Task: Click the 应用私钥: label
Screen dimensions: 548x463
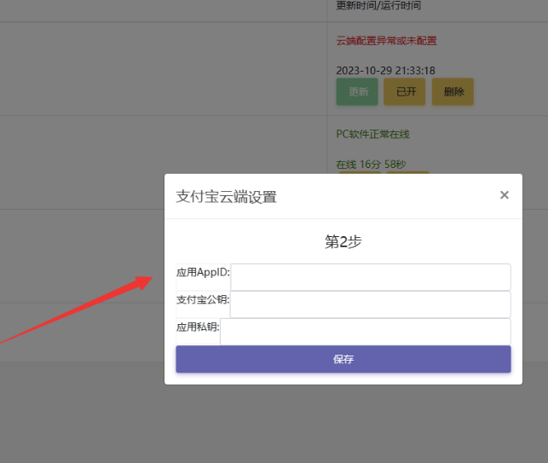Action: click(x=198, y=327)
